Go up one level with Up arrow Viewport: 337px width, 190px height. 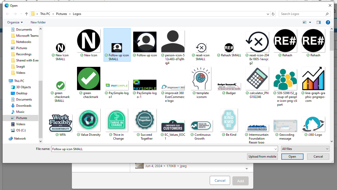27,14
